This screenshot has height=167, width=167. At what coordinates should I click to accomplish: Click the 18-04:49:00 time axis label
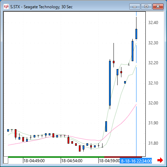pyautogui.click(x=34, y=161)
